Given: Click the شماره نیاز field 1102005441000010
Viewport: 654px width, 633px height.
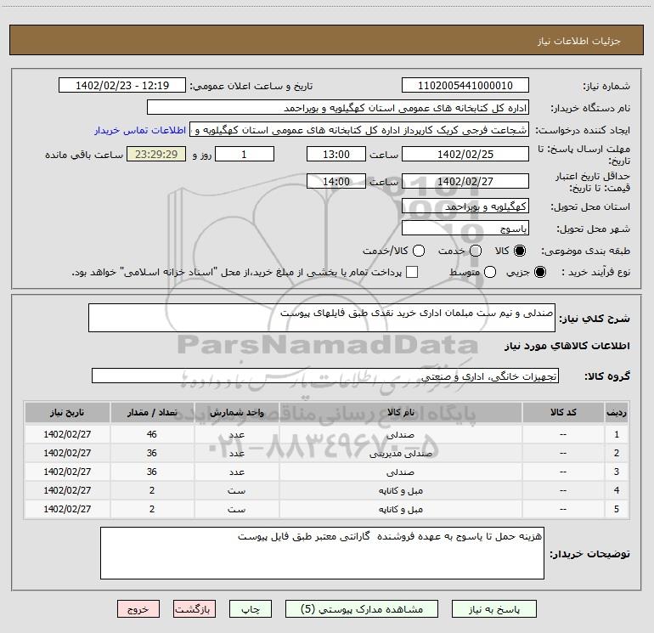Looking at the screenshot, I should click(465, 86).
